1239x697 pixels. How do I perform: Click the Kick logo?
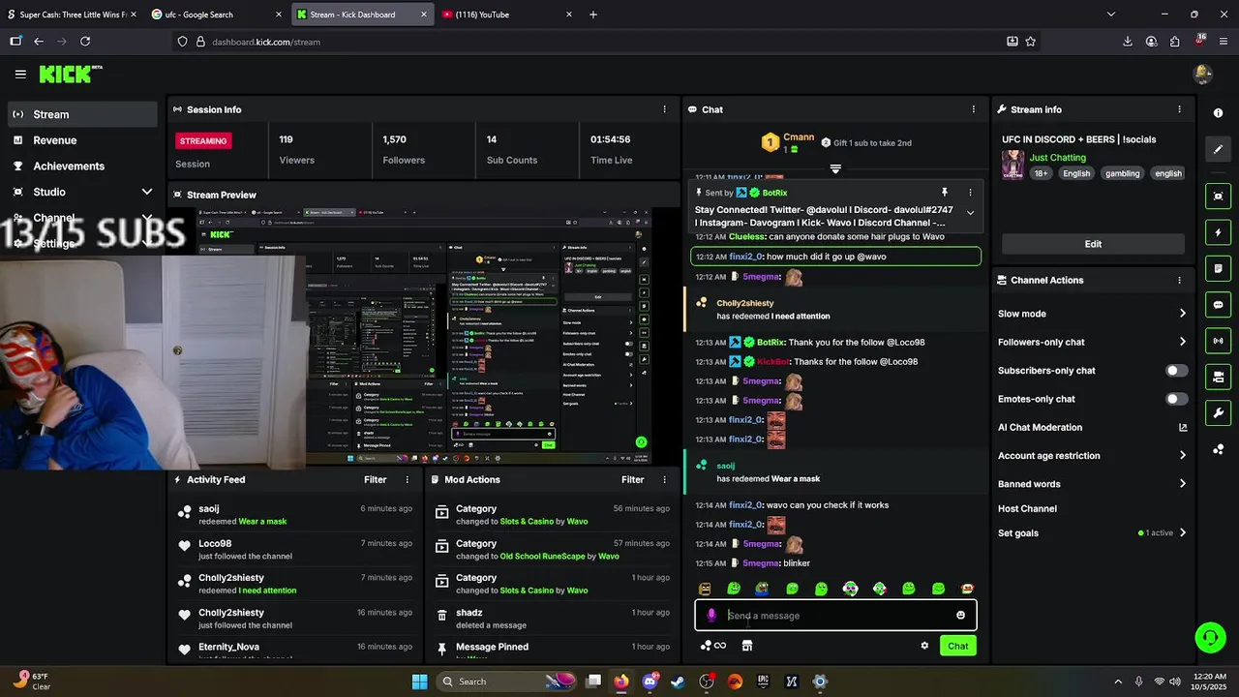(x=70, y=74)
